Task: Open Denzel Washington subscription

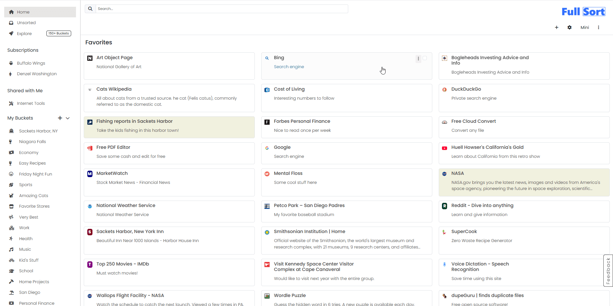Action: click(x=37, y=74)
